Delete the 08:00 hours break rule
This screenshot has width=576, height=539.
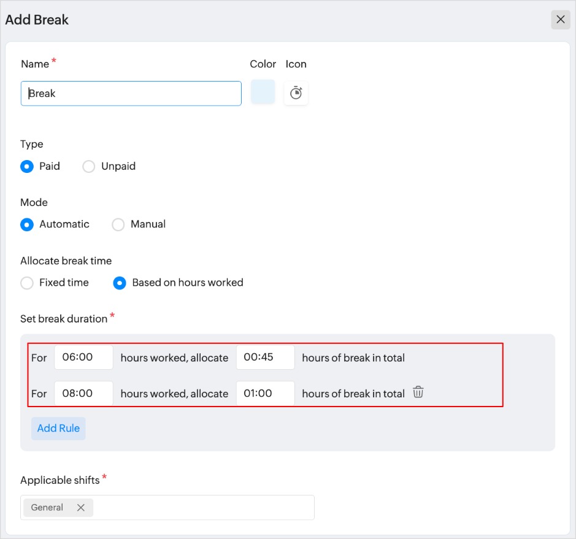418,392
